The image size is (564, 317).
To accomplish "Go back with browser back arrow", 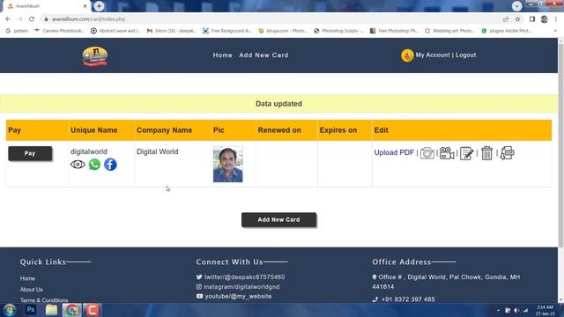I will pyautogui.click(x=8, y=19).
